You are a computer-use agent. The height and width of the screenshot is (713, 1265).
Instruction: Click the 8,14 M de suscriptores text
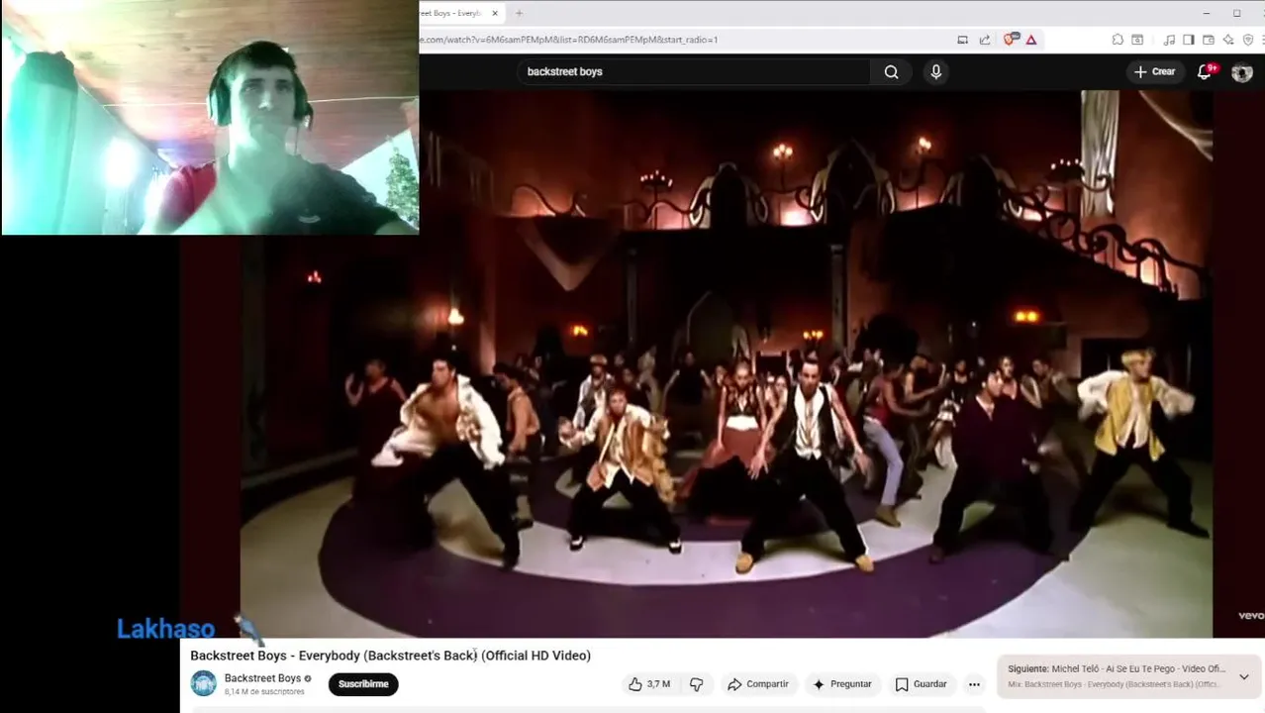tap(264, 691)
